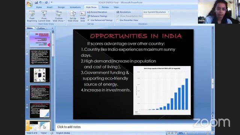240x135 pixels.
Task: Click Record Narration
Action: (97, 12)
